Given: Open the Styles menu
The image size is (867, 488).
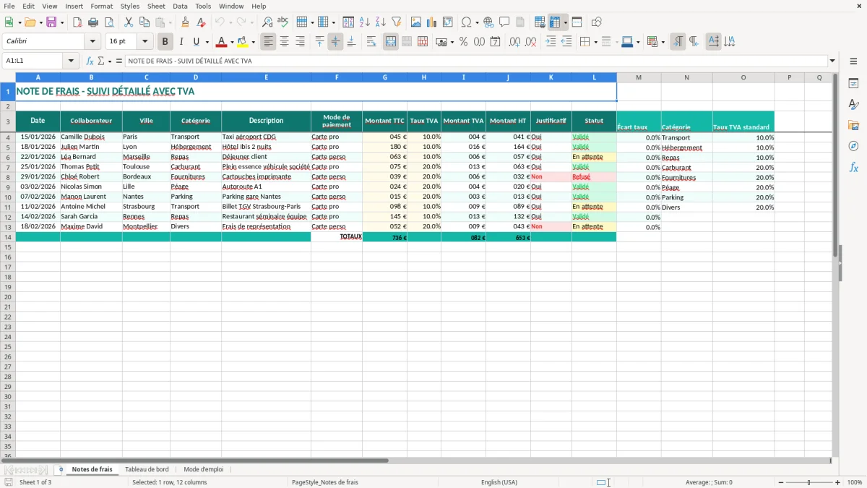Looking at the screenshot, I should (130, 6).
